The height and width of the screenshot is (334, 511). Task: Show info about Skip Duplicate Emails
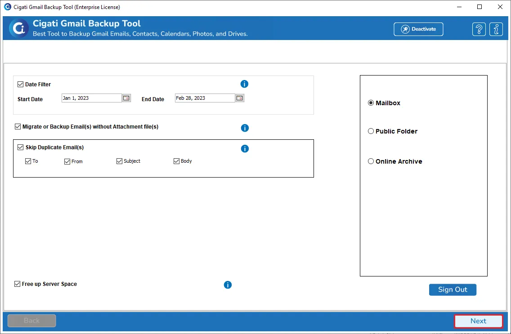click(x=245, y=149)
